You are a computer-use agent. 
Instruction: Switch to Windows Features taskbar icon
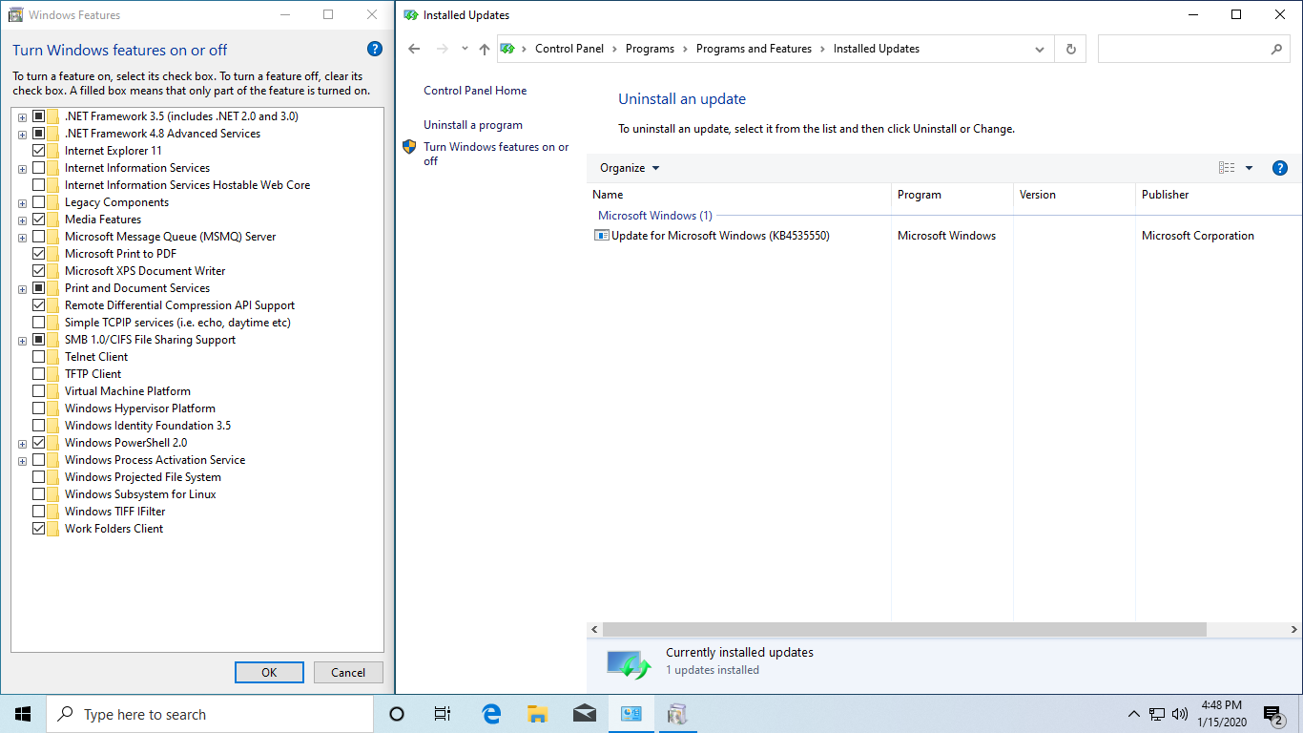click(677, 714)
